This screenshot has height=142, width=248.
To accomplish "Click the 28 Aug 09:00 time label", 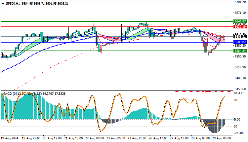I will 201,138.
